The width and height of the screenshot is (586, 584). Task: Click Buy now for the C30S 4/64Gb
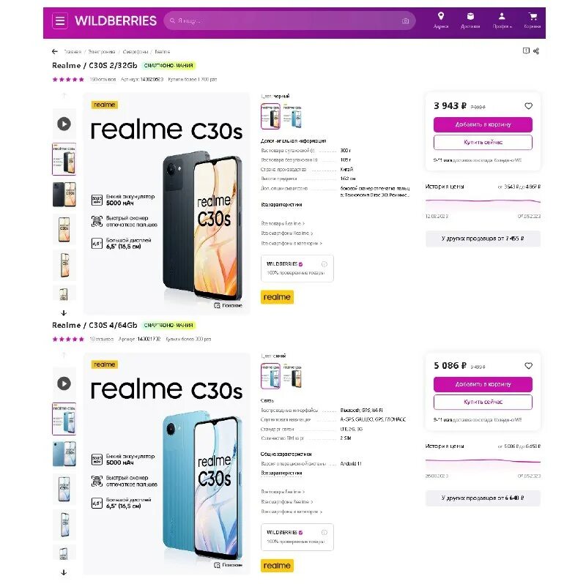point(483,402)
